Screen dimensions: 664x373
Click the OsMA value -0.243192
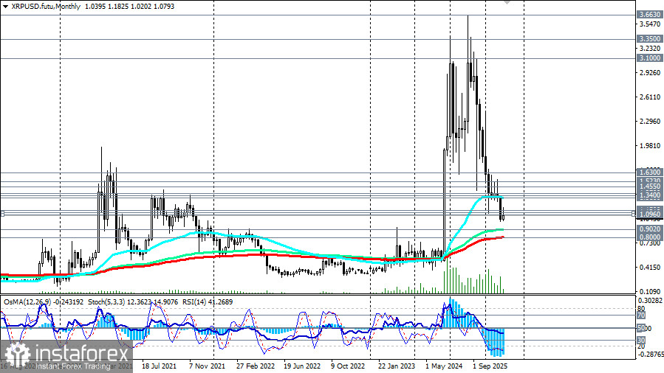(69, 302)
